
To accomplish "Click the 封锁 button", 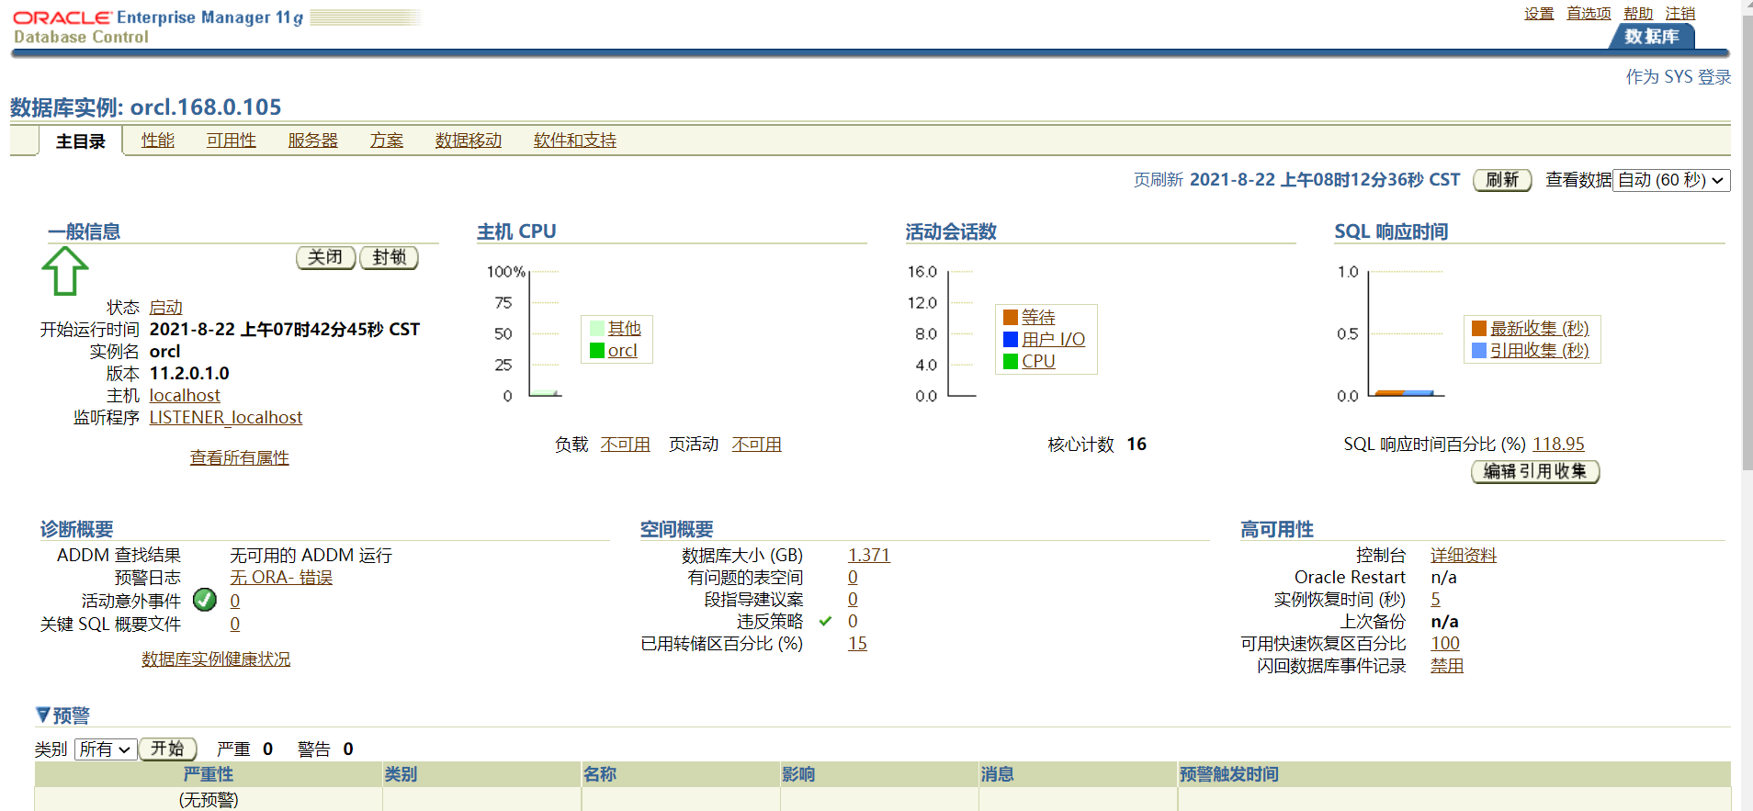I will pyautogui.click(x=390, y=258).
